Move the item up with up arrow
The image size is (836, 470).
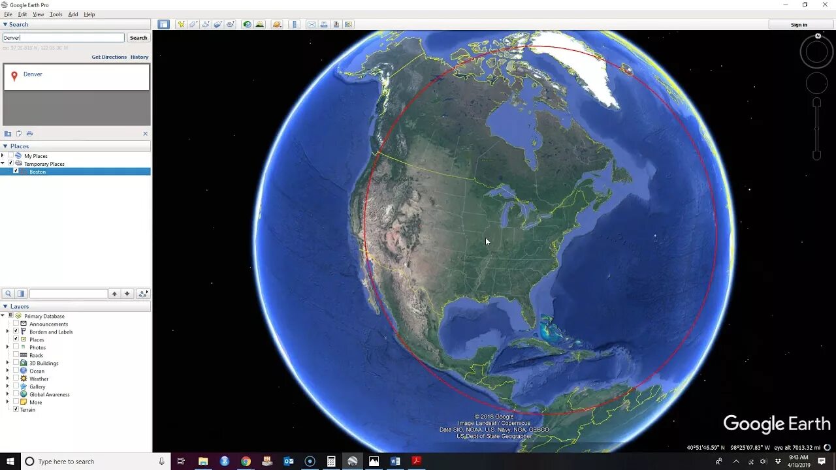coord(114,294)
